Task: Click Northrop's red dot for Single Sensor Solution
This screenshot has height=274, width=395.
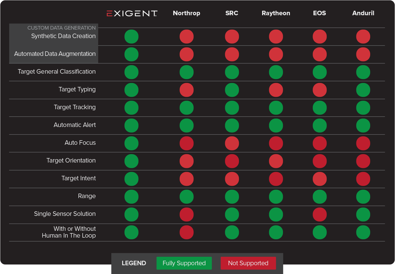Action: click(x=186, y=214)
